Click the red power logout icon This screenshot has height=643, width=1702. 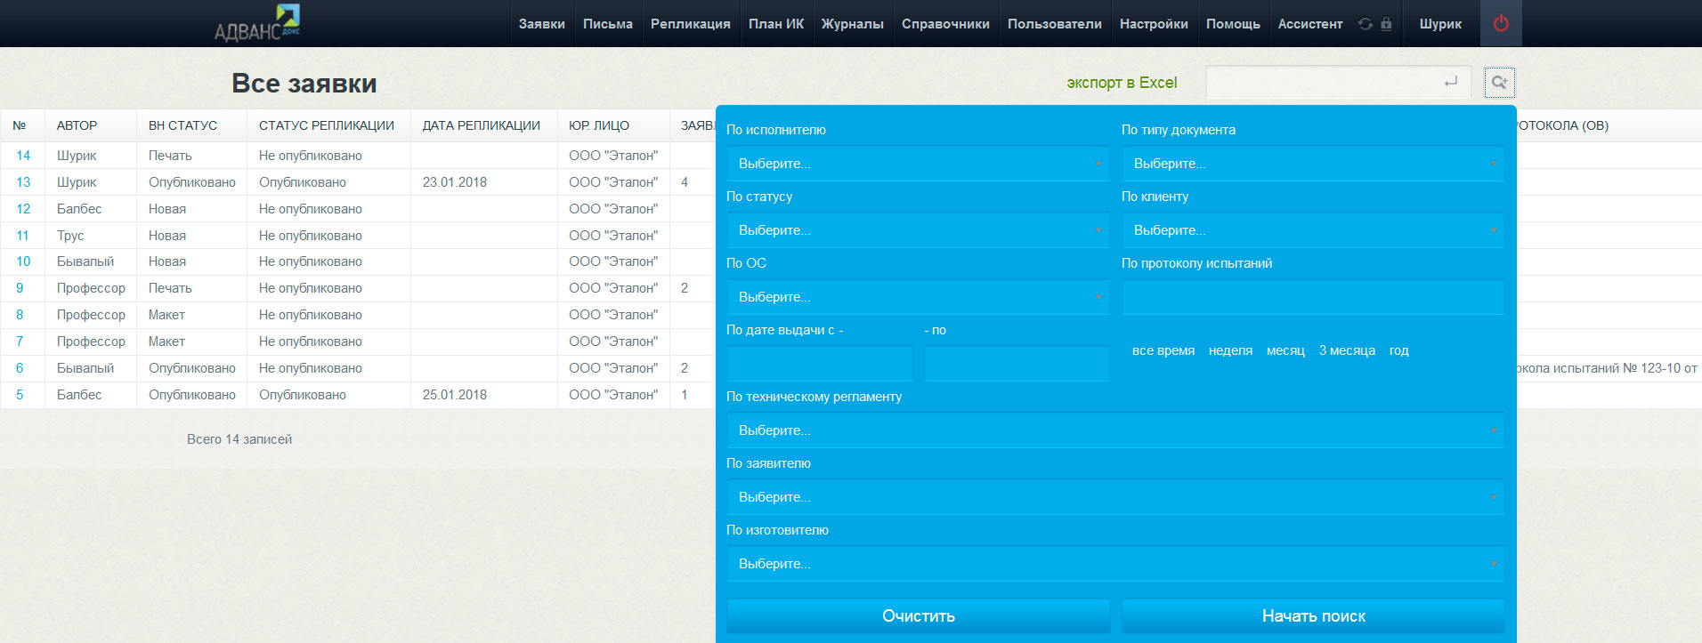click(1501, 24)
